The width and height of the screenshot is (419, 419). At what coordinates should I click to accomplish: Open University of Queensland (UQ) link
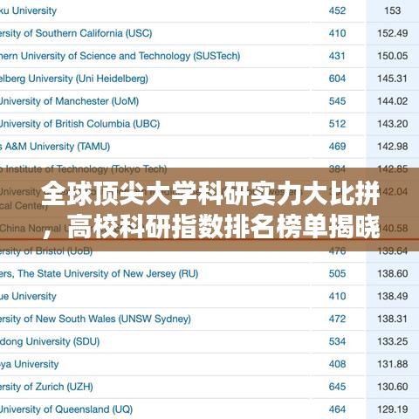(66, 409)
